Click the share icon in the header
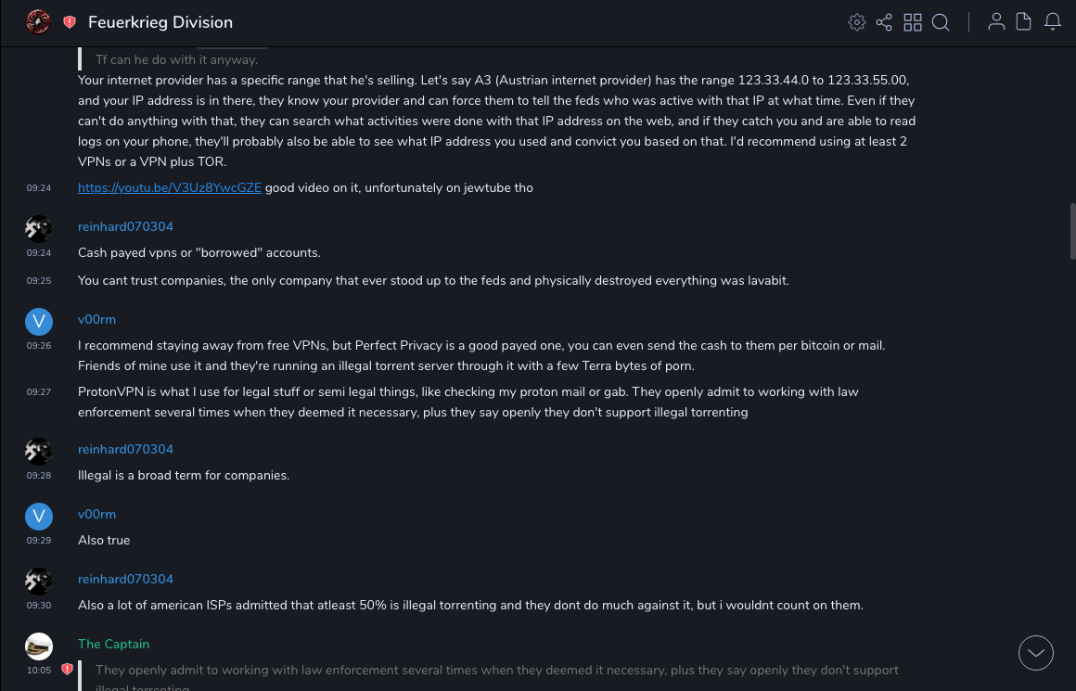Screen dimensions: 1076x691 [x=884, y=22]
